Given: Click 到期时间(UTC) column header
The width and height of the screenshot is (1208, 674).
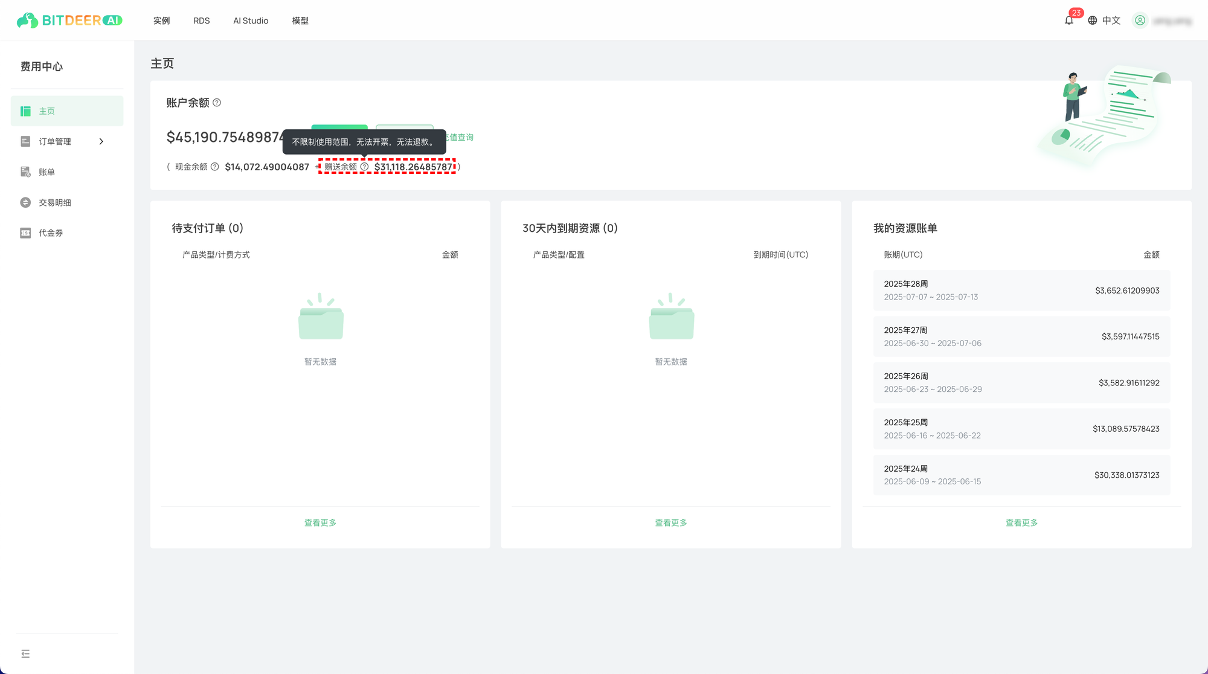Looking at the screenshot, I should pyautogui.click(x=780, y=255).
